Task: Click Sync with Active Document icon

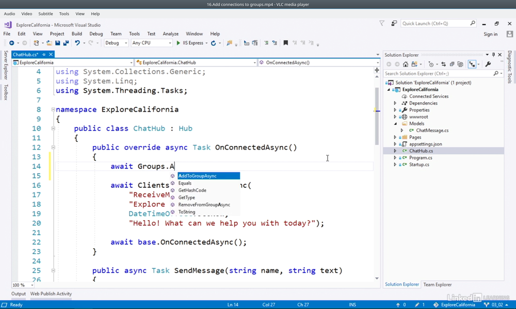Action: click(444, 64)
